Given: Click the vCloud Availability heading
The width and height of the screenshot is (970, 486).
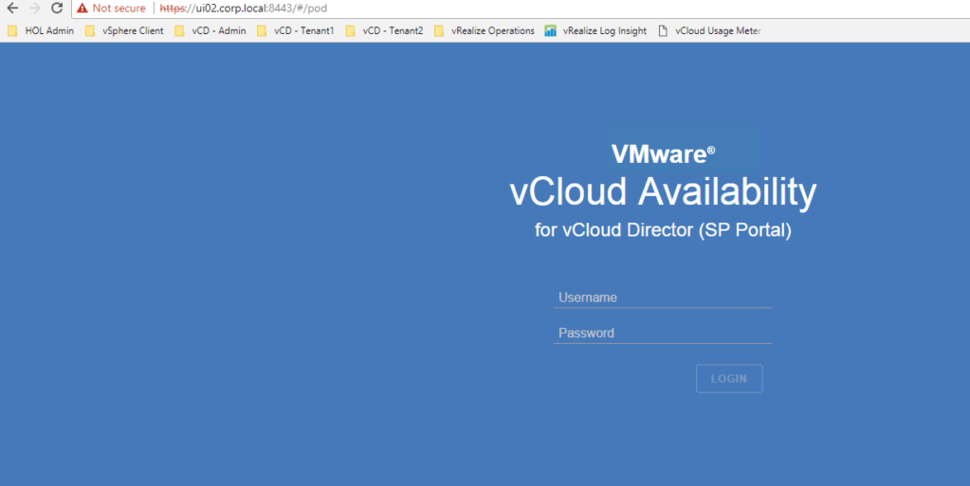Looking at the screenshot, I should click(x=663, y=191).
